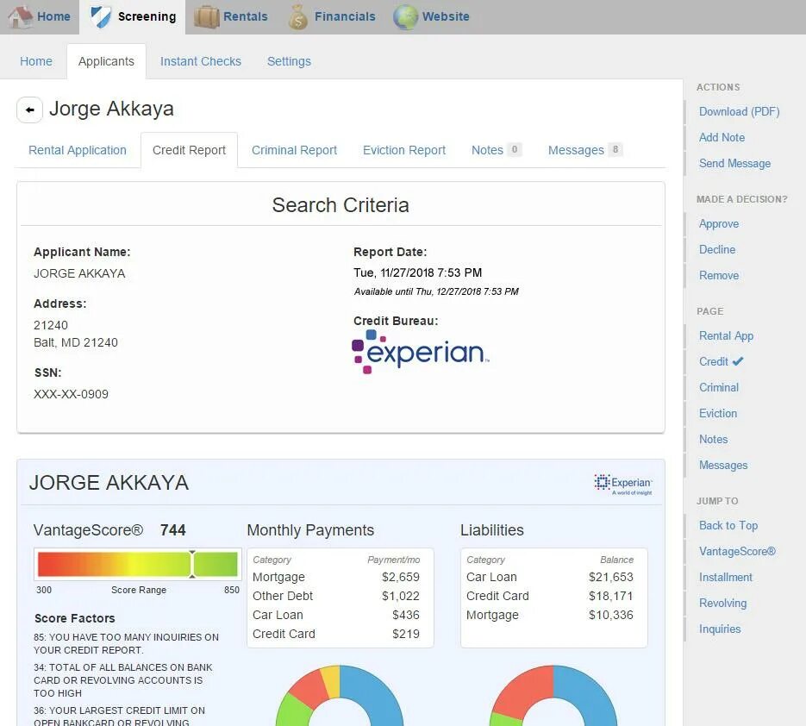Switch to the Eviction Report tab
The width and height of the screenshot is (806, 726).
(x=404, y=150)
